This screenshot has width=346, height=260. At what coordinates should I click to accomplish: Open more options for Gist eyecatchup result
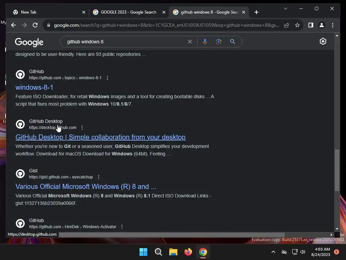(x=98, y=177)
